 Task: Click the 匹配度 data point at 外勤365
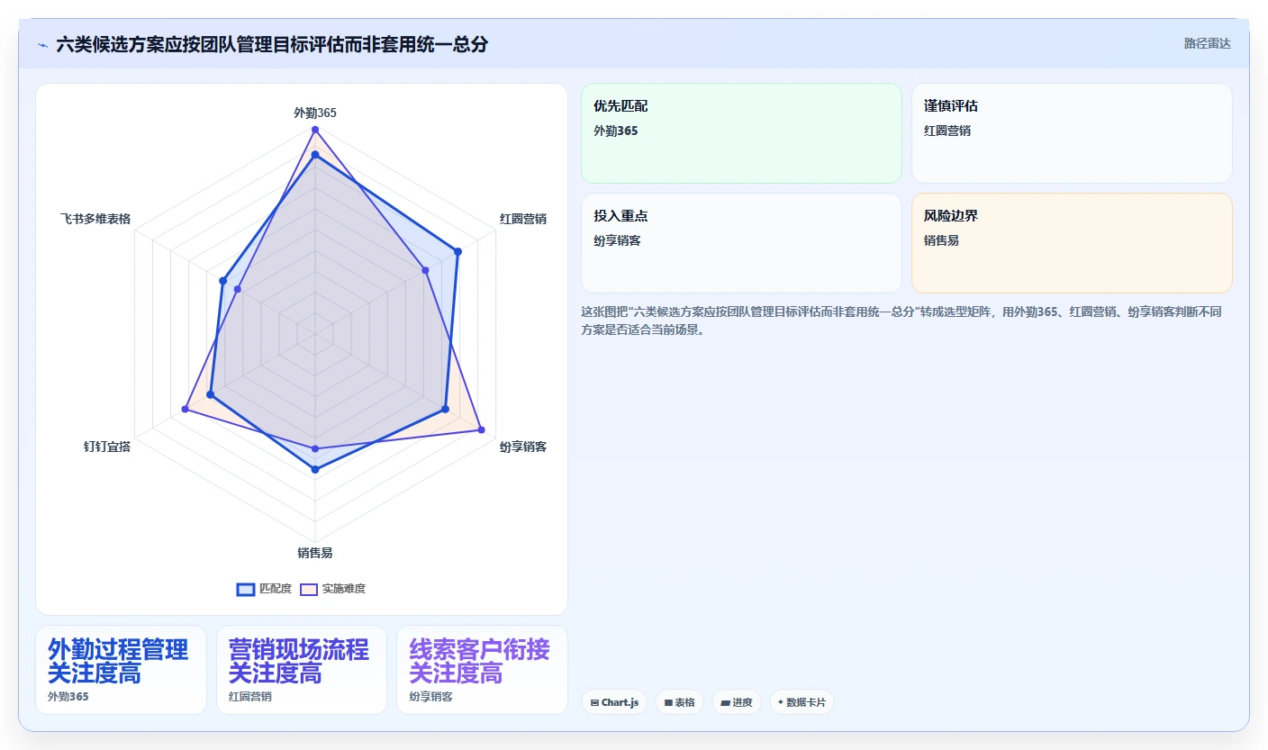[315, 156]
